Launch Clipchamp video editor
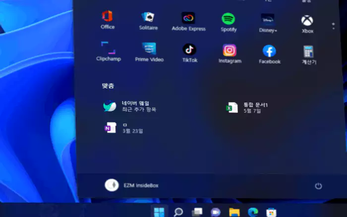The image size is (347, 217). coord(108,52)
